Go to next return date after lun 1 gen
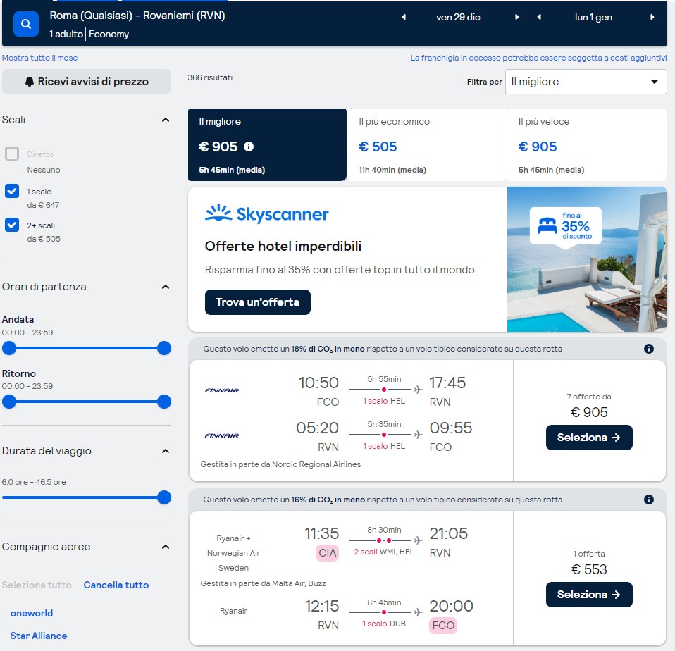675x651 pixels. tap(652, 17)
